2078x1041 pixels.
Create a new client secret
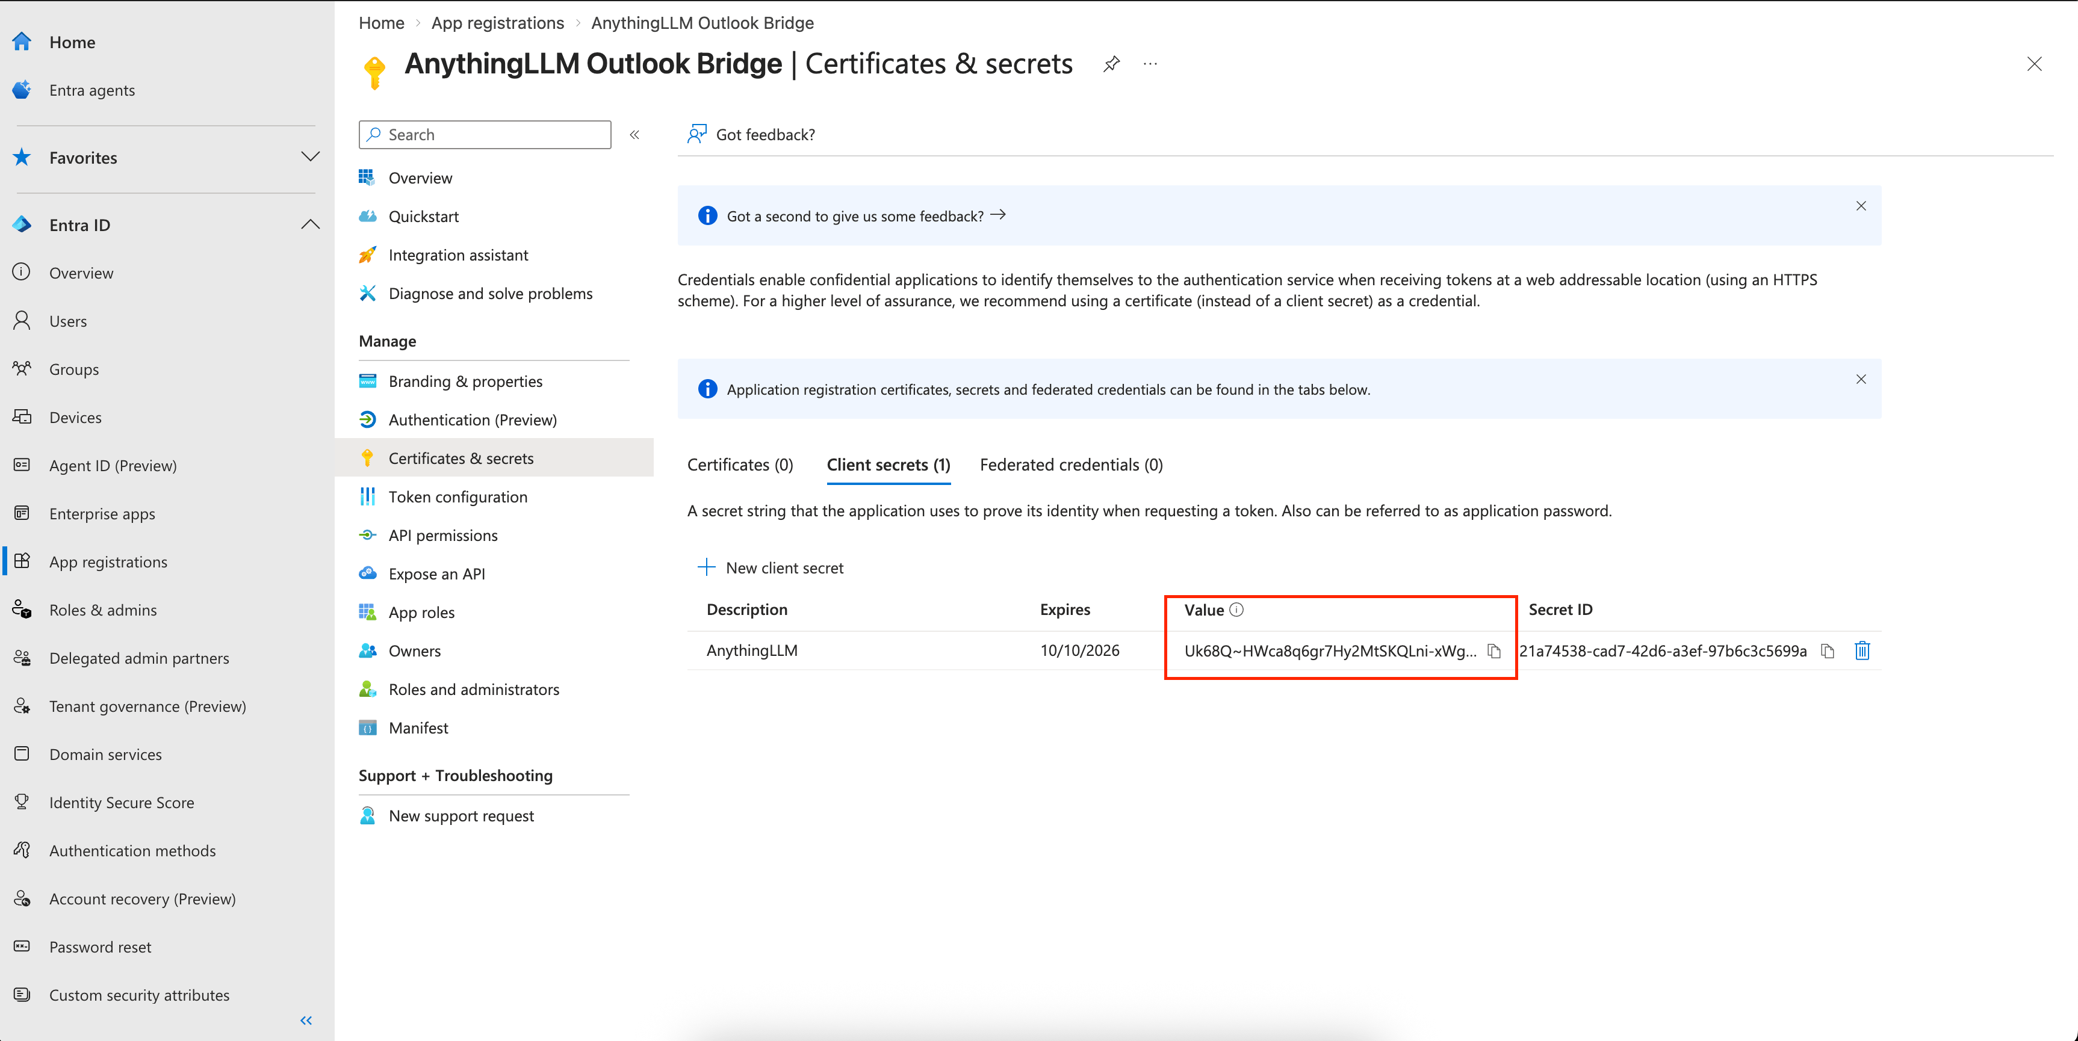click(x=771, y=567)
